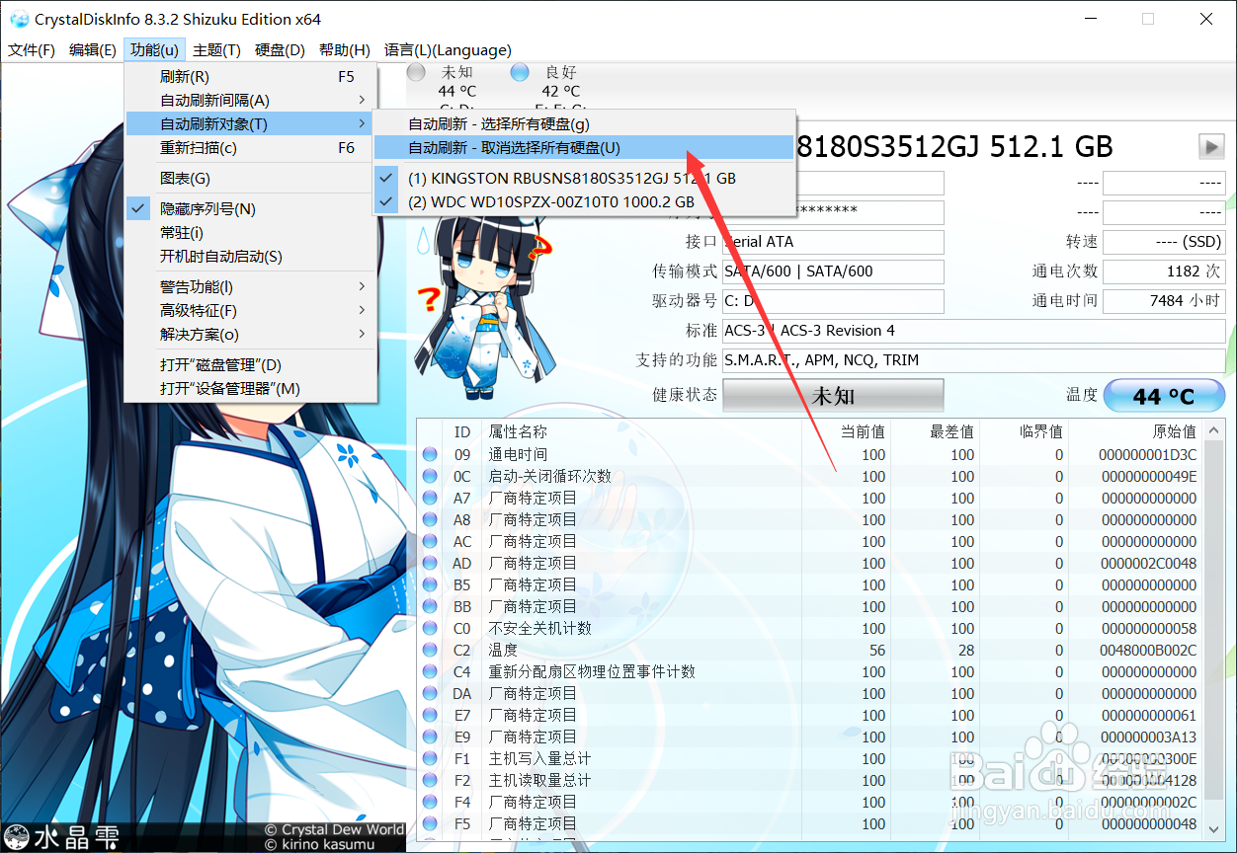Click the © Crystal Dew World link

point(334,830)
